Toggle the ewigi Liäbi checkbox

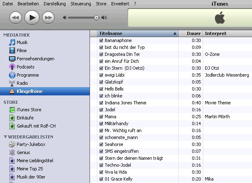pos(101,75)
